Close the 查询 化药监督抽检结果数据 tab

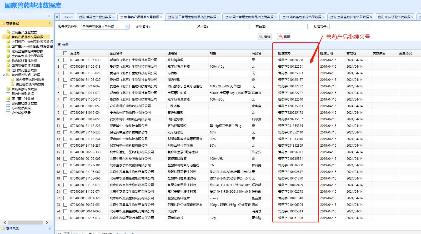pos(323,17)
